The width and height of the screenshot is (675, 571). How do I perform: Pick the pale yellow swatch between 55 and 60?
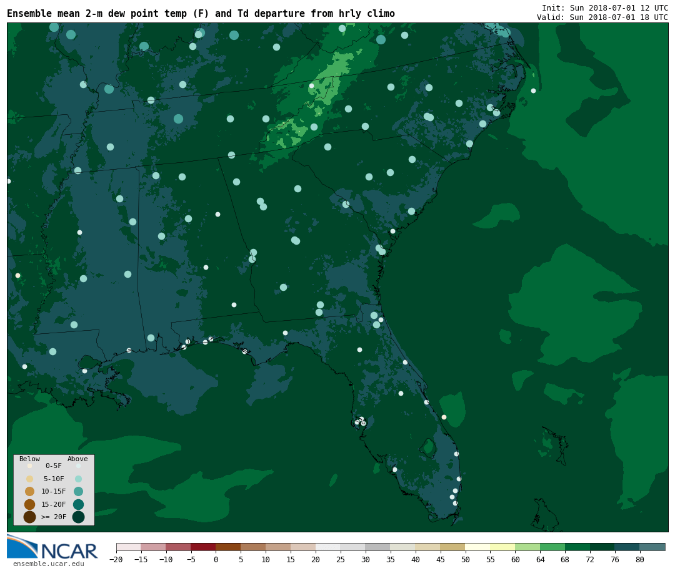502,547
